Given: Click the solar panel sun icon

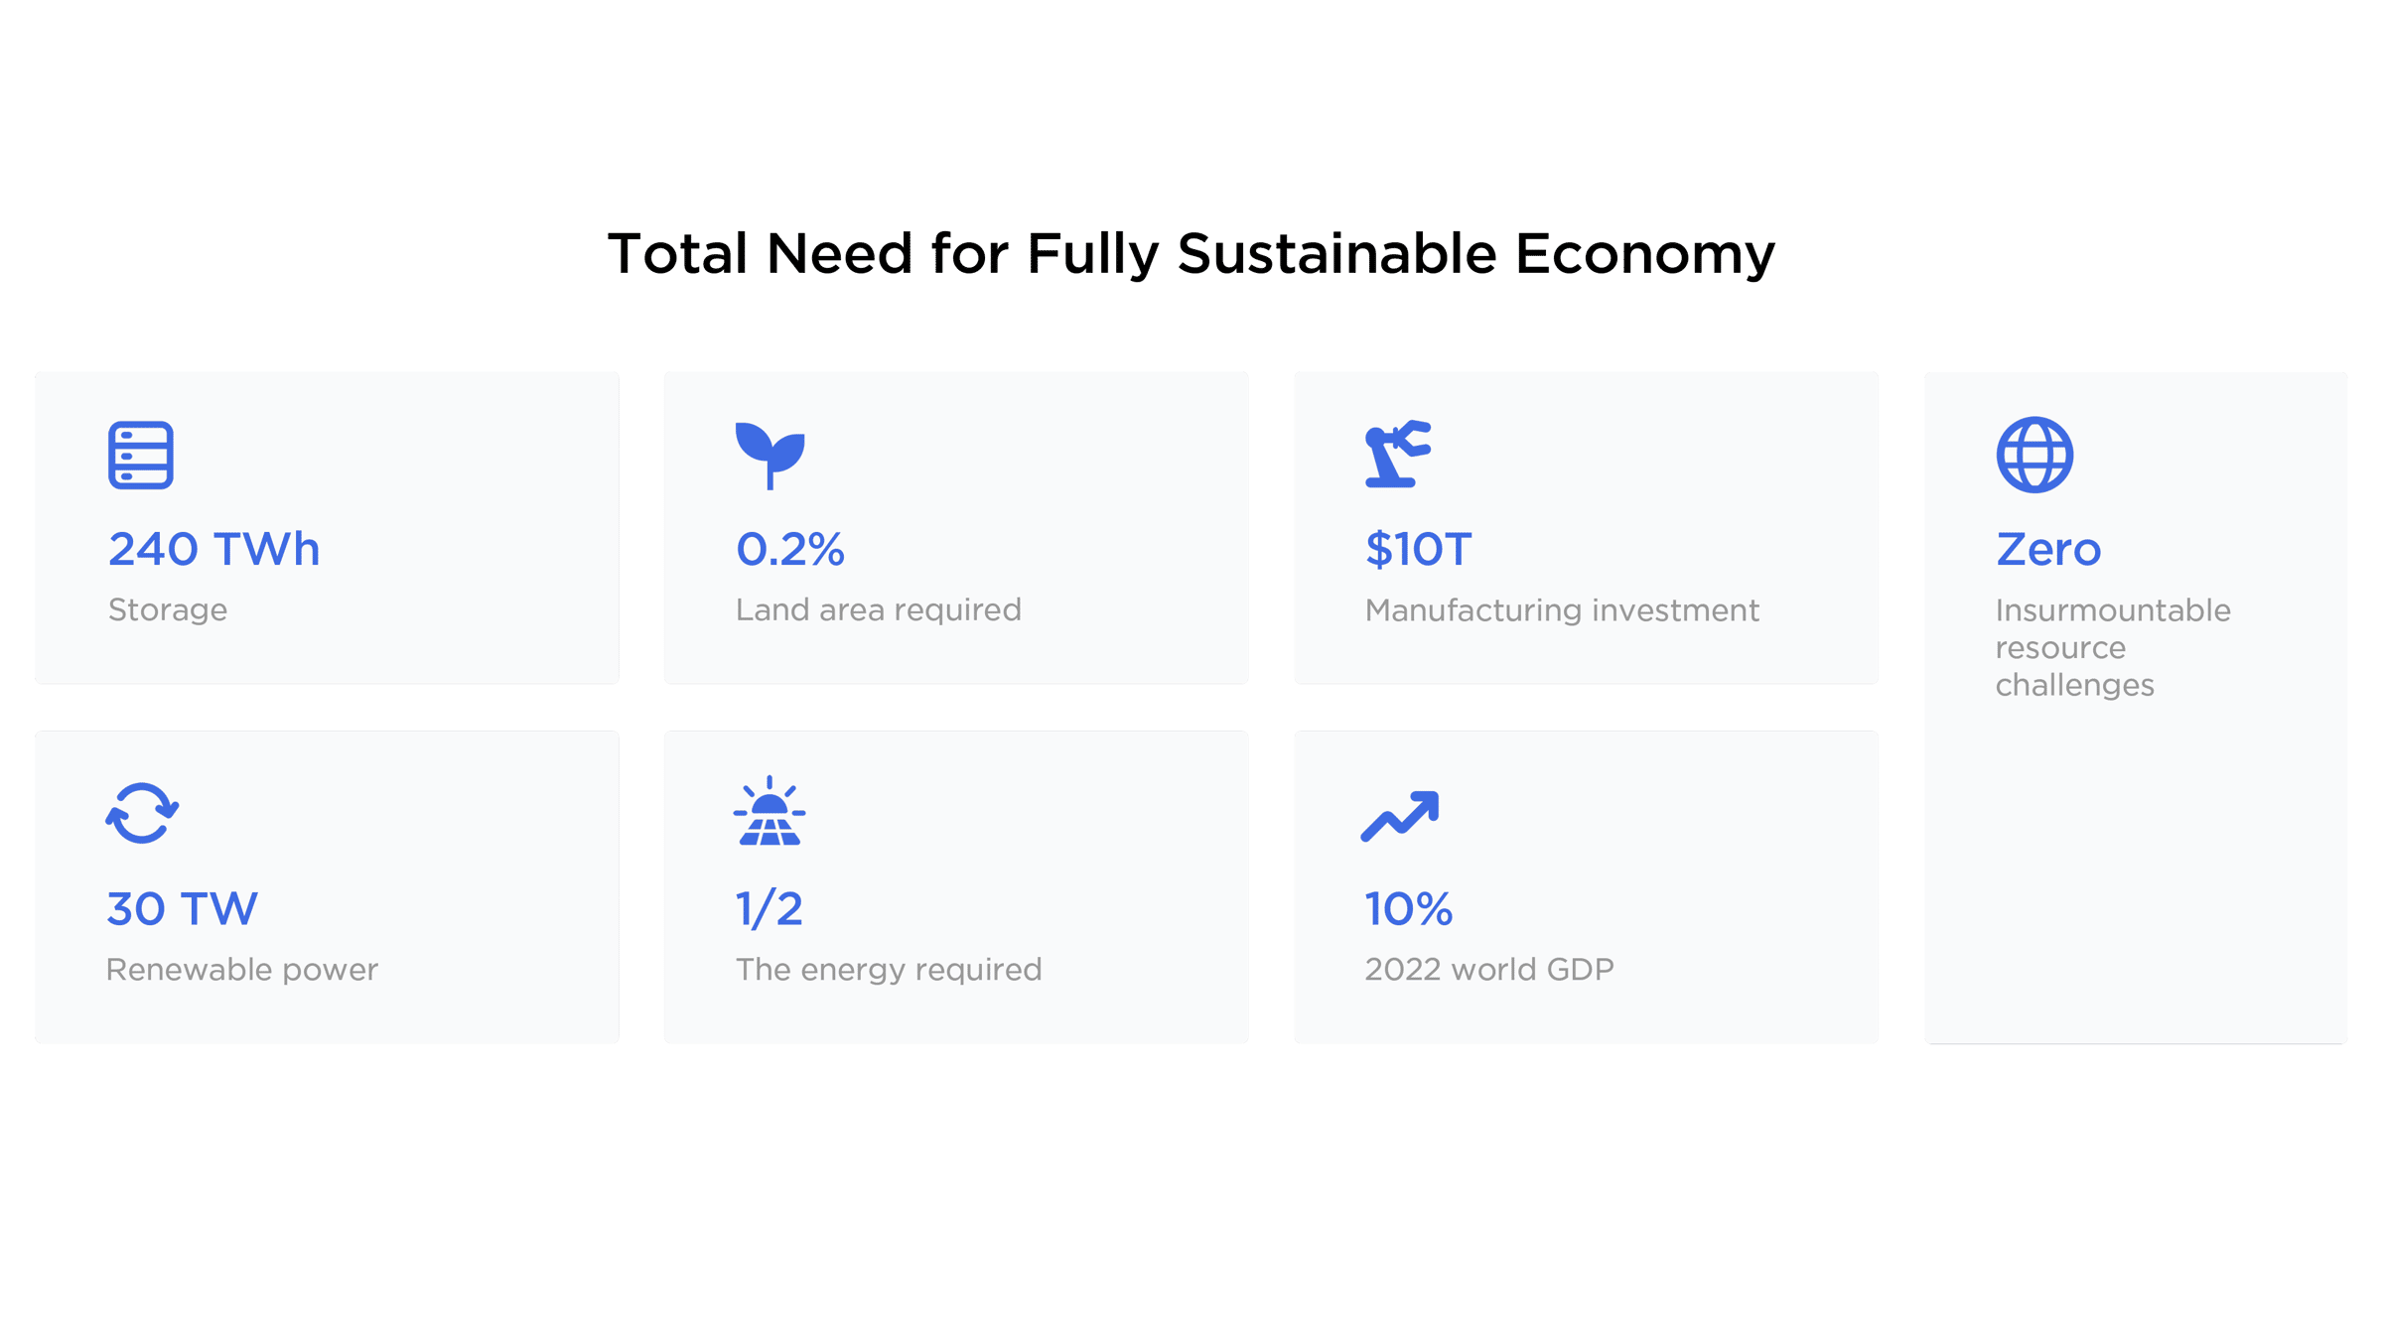Looking at the screenshot, I should pos(770,811).
